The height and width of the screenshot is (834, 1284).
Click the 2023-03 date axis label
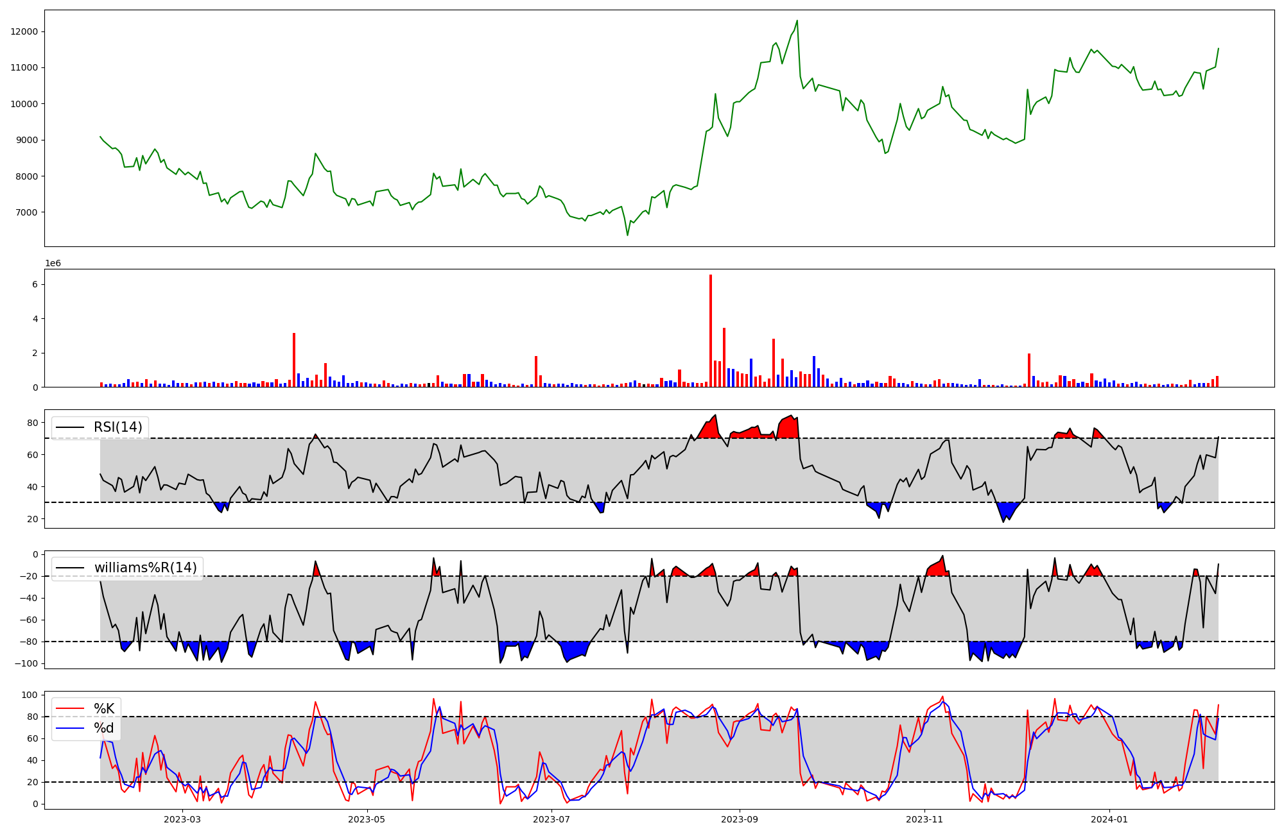182,819
